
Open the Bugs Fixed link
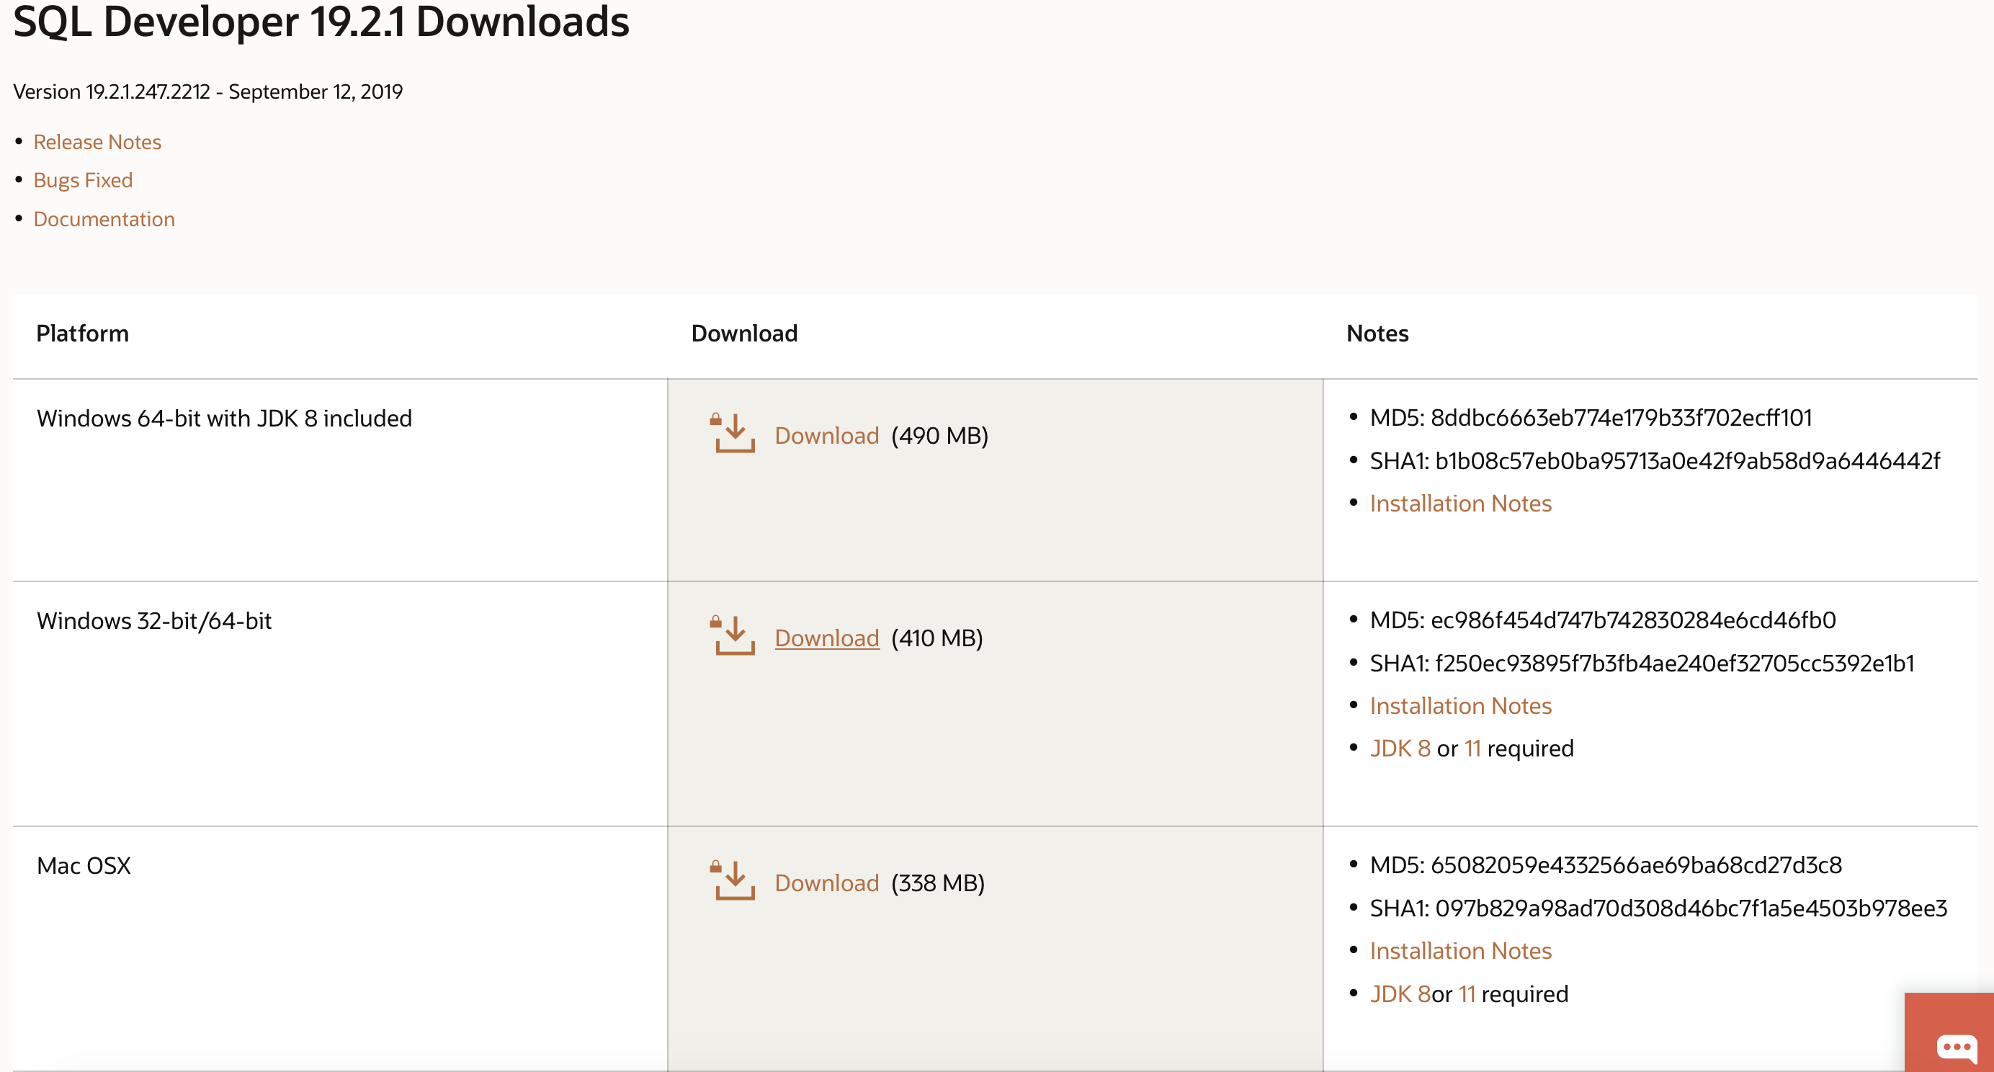tap(83, 180)
